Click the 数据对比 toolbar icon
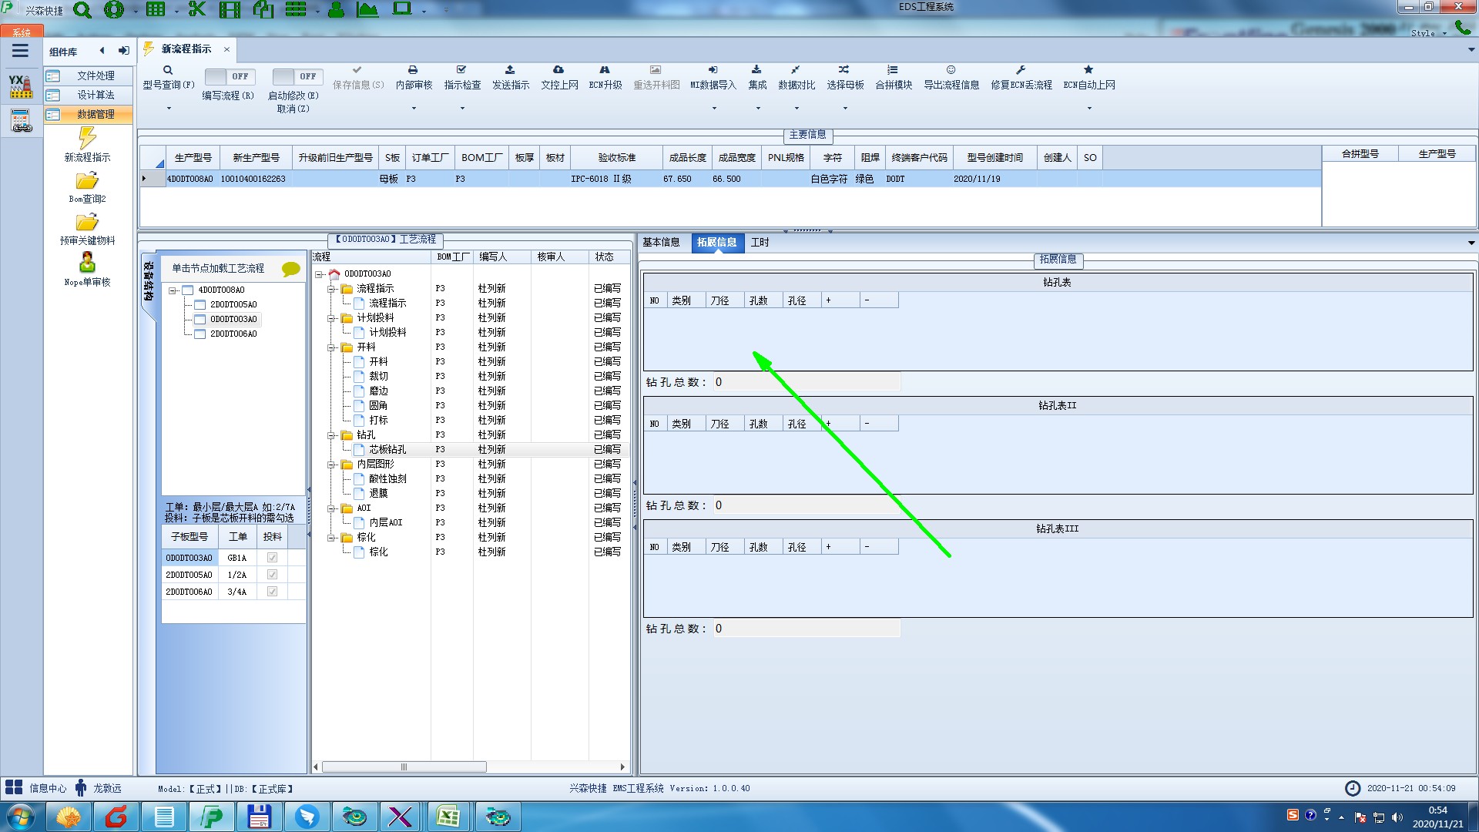The width and height of the screenshot is (1479, 832). [796, 70]
